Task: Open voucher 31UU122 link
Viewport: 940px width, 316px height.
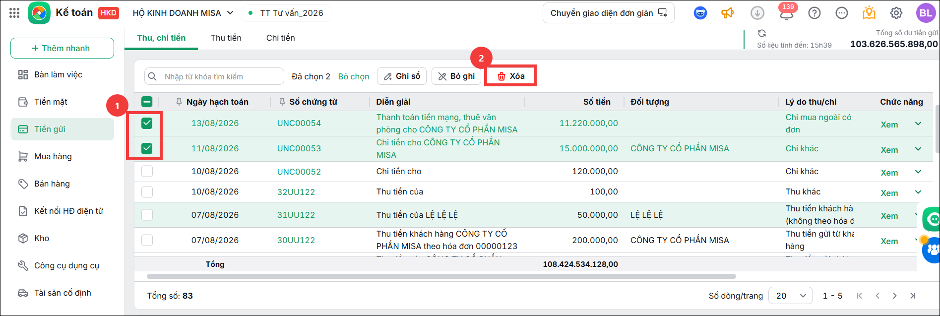Action: tap(296, 215)
